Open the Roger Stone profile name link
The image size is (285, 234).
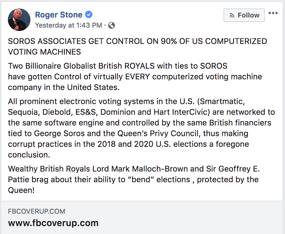[59, 15]
